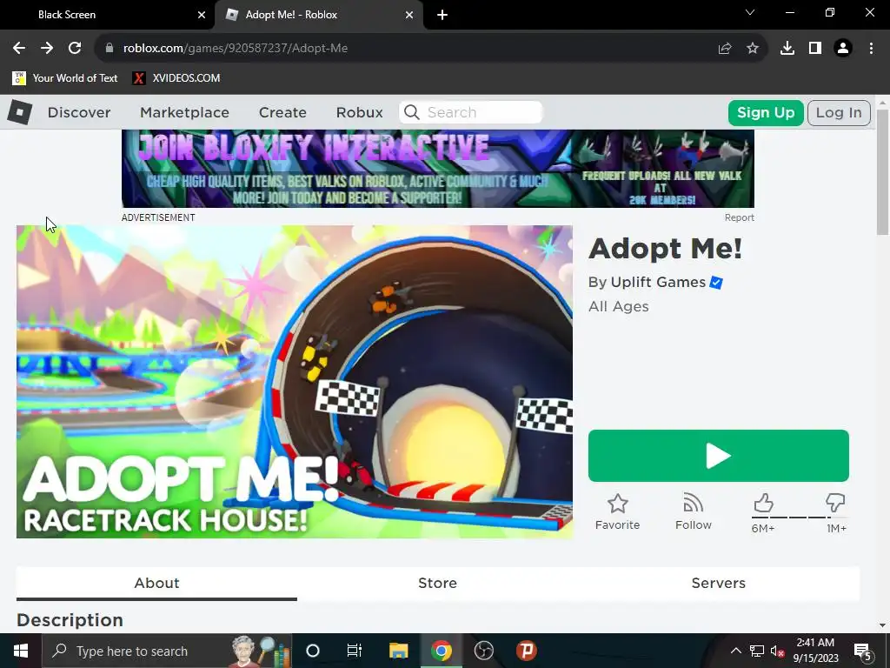The height and width of the screenshot is (668, 890).
Task: Open Task View on the taskbar
Action: [x=355, y=651]
